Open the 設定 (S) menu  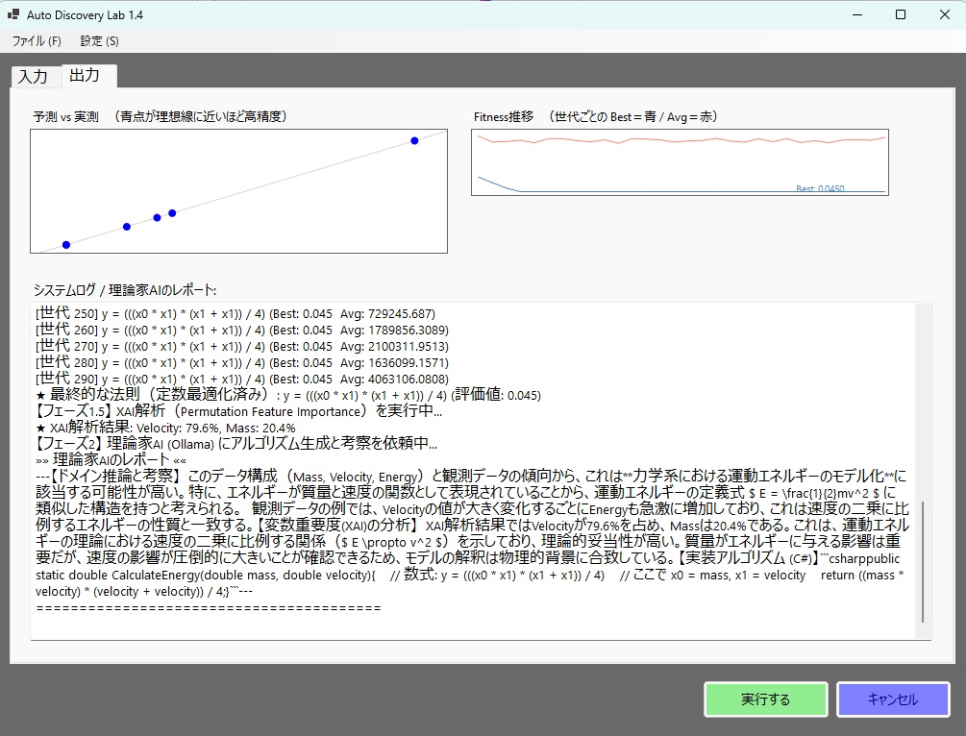click(99, 41)
